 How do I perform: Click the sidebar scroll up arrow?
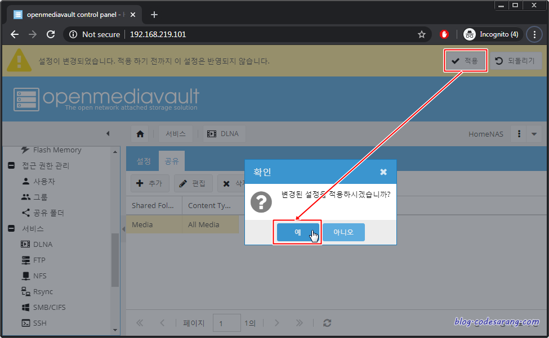(115, 152)
